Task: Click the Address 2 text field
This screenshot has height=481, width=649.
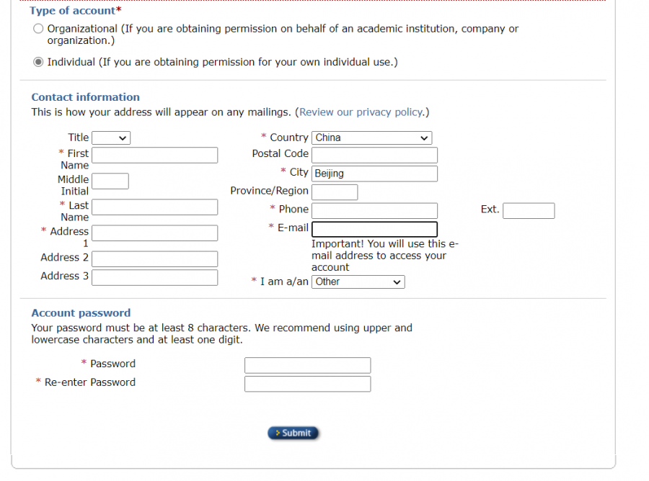Action: click(x=154, y=259)
